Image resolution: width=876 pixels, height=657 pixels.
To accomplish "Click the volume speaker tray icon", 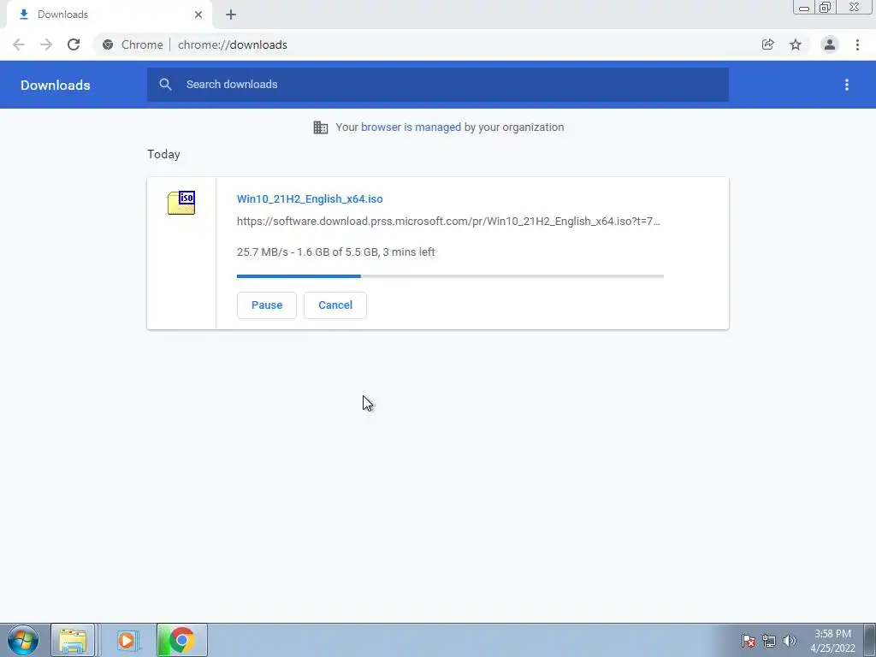I will pos(790,641).
